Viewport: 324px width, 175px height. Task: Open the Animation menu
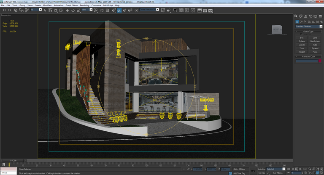click(x=59, y=5)
